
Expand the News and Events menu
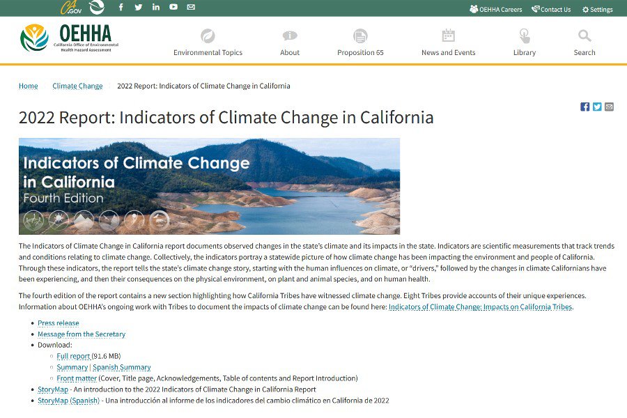448,42
